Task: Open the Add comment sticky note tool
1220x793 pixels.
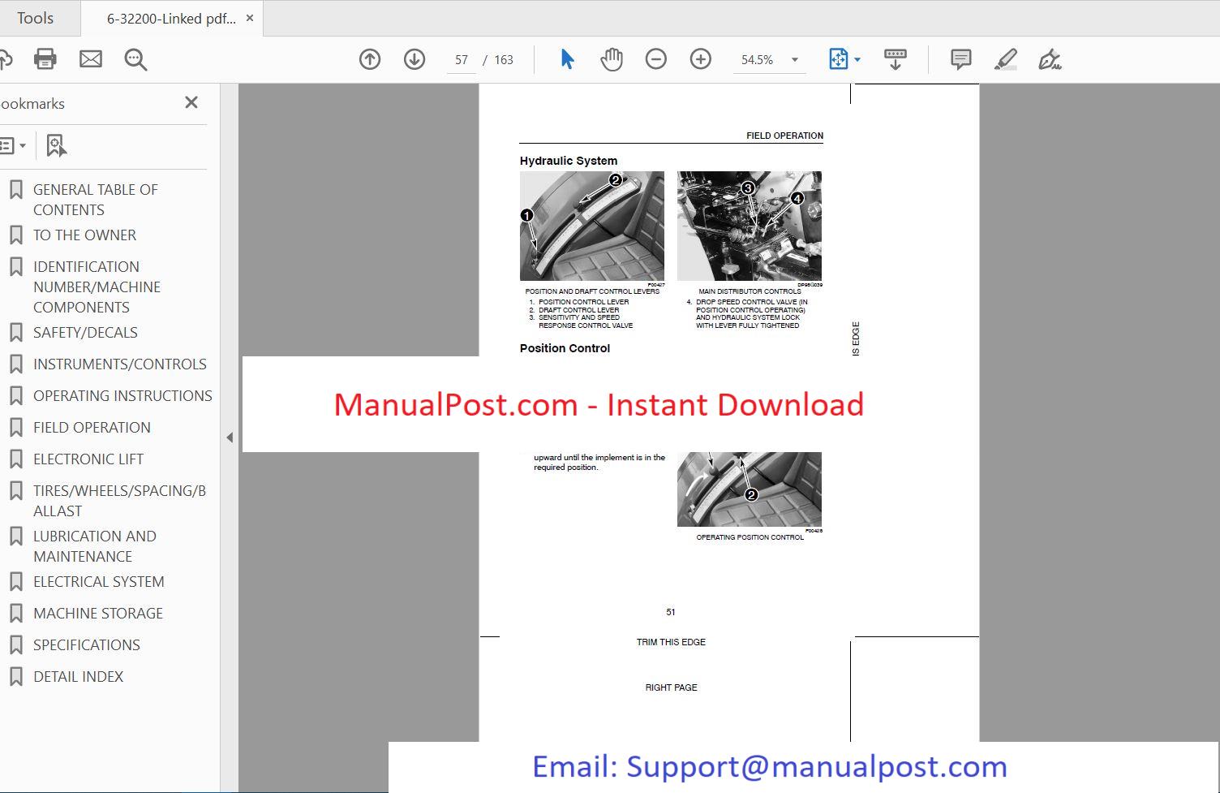Action: (961, 59)
